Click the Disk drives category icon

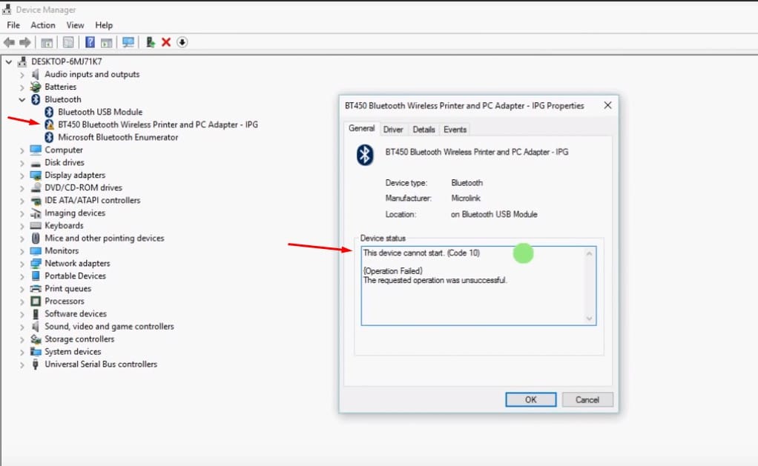point(36,163)
